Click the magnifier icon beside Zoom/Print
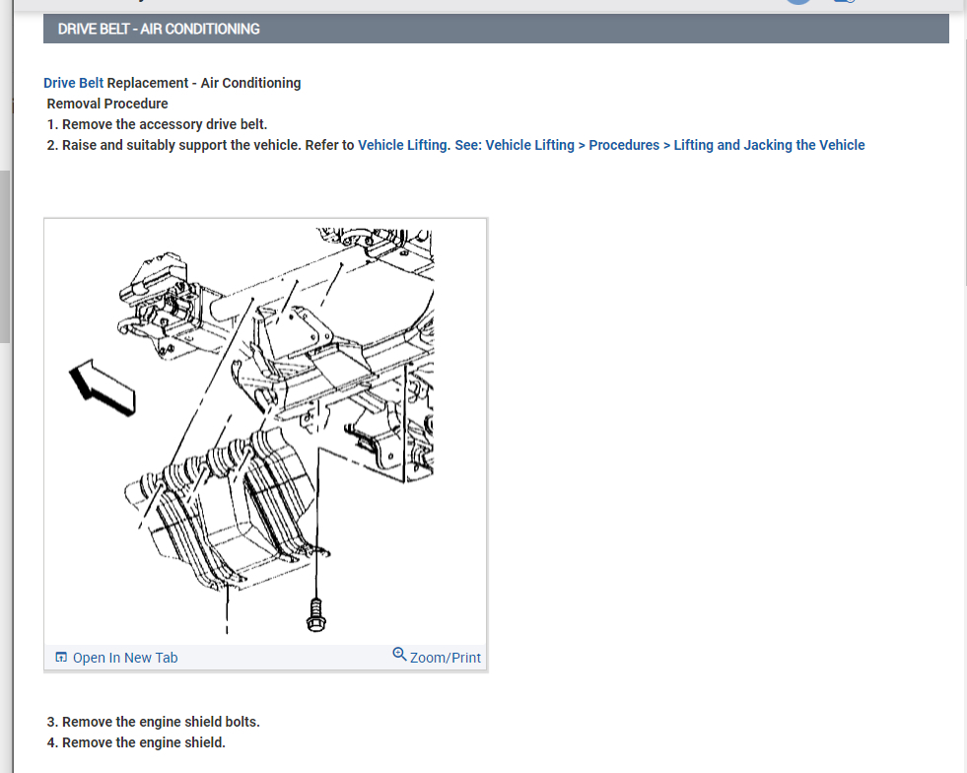Screen dimensions: 967x773 click(x=399, y=654)
